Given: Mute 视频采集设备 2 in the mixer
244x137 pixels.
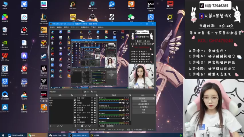Looking at the screenshot, I should pos(124,110).
